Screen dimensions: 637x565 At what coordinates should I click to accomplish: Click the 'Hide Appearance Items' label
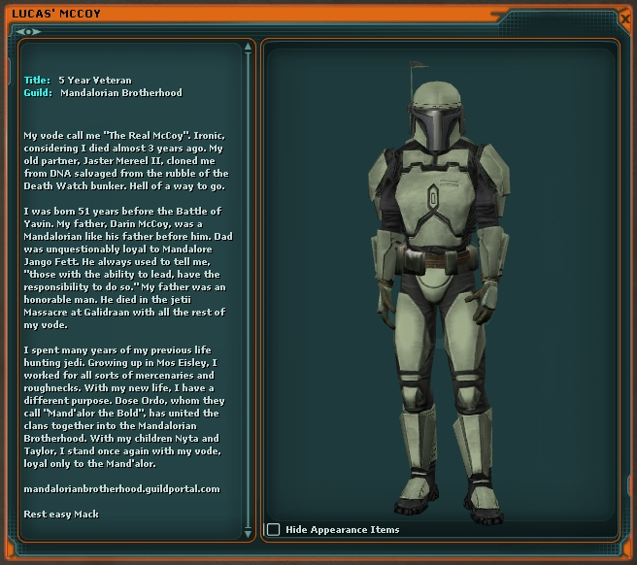[343, 530]
